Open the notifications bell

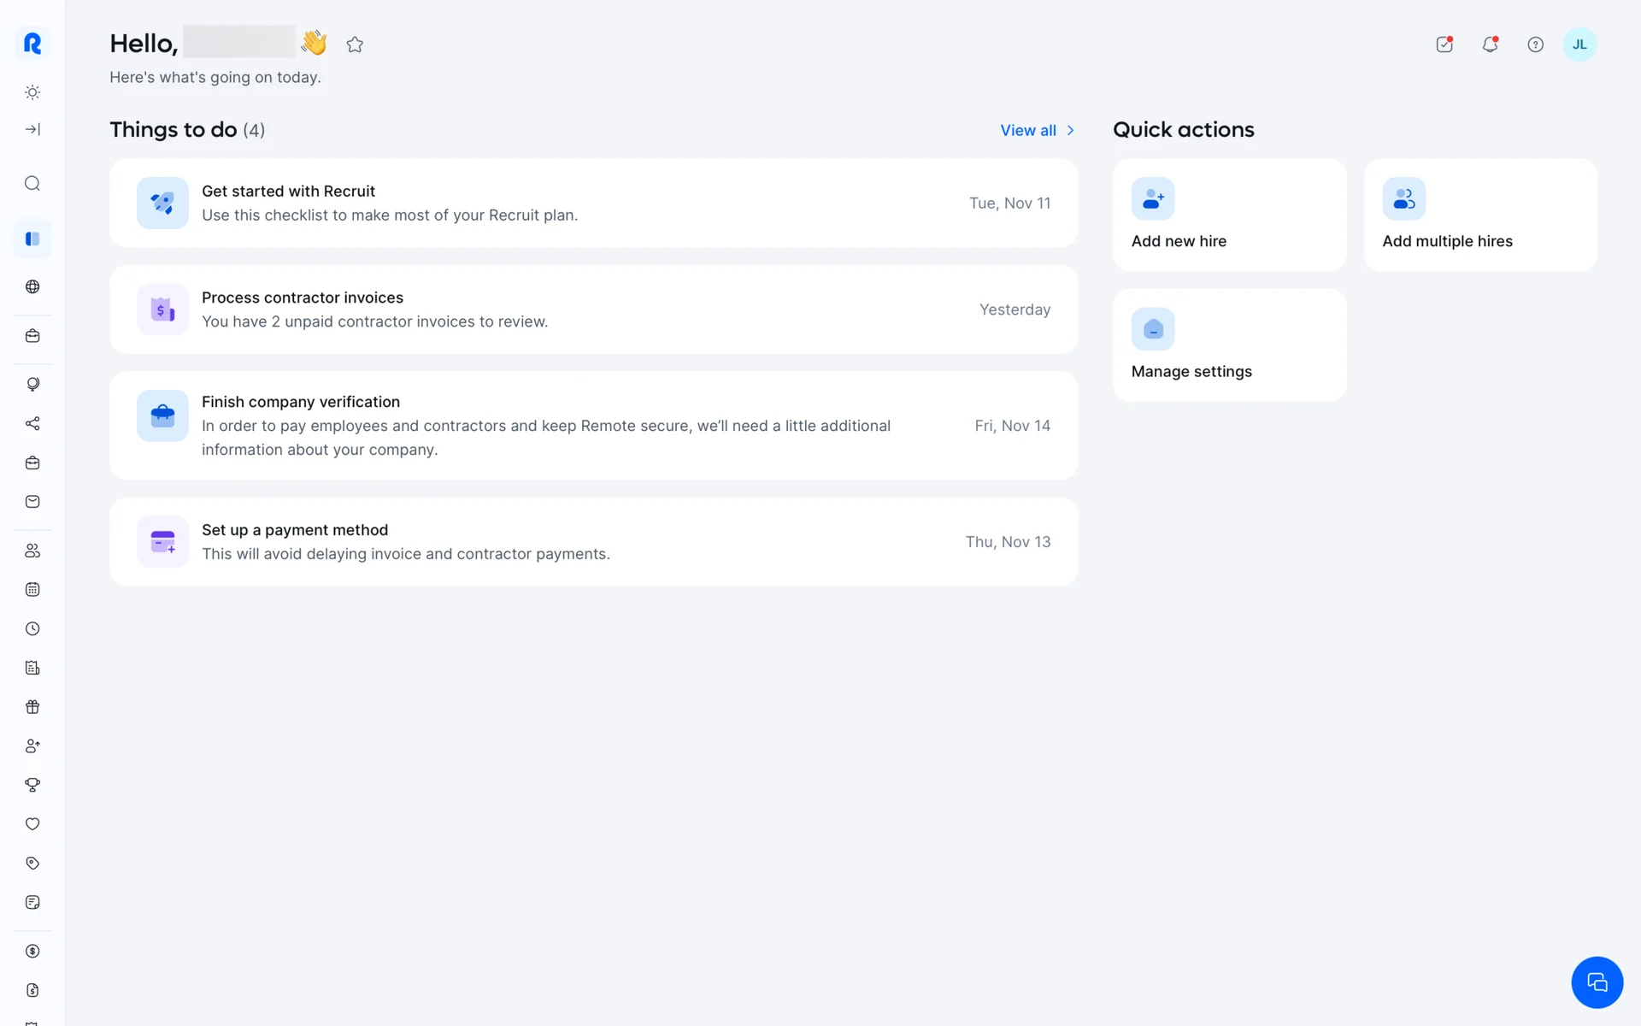tap(1490, 44)
